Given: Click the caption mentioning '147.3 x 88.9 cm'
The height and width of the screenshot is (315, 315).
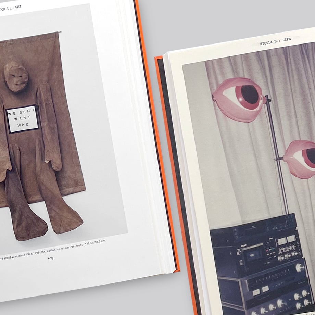Looking at the screenshot, I should pyautogui.click(x=53, y=249).
